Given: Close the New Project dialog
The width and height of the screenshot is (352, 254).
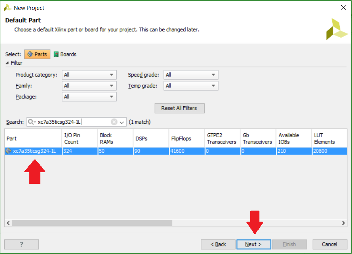Looking at the screenshot, I should (x=343, y=8).
